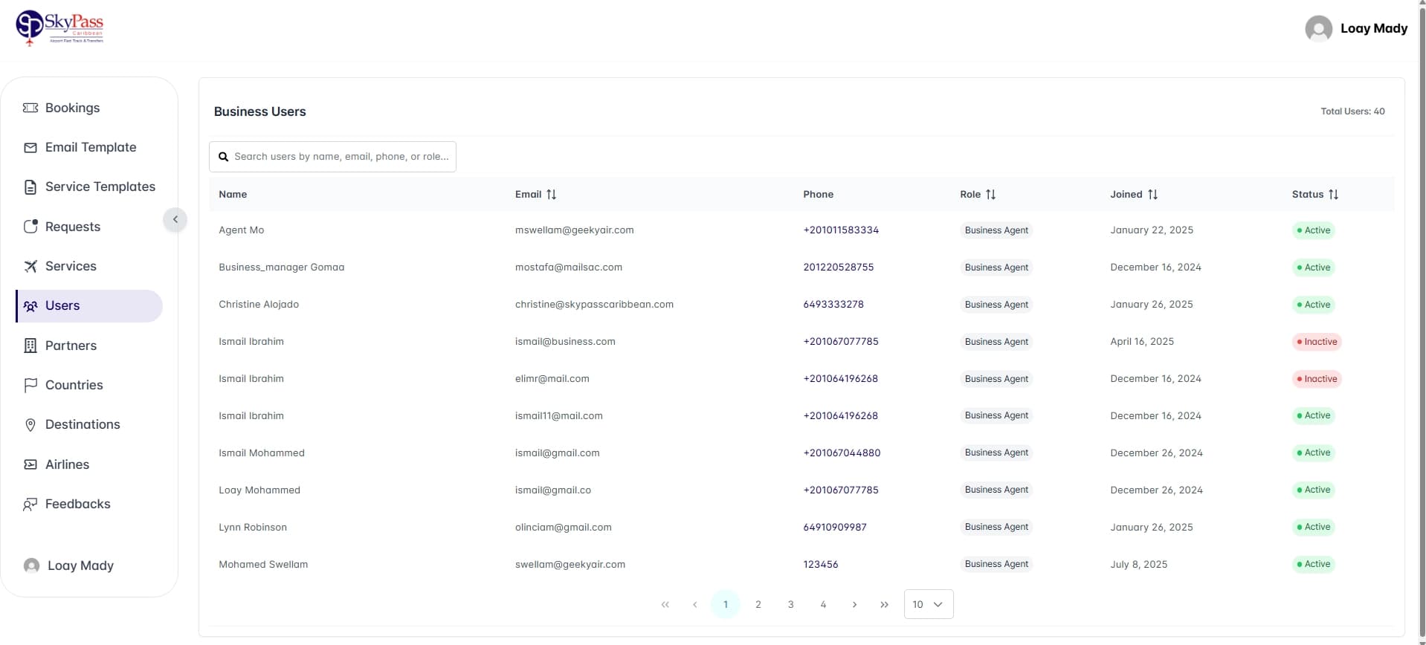Viewport: 1426px width, 645px height.
Task: Sort by Email column arrows
Action: (x=551, y=195)
